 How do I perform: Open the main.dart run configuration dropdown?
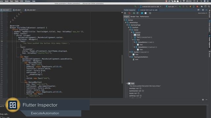(x=171, y=7)
